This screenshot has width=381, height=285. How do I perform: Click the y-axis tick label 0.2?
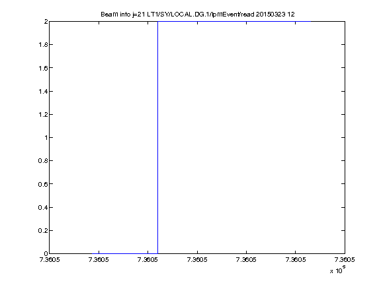[x=43, y=230]
